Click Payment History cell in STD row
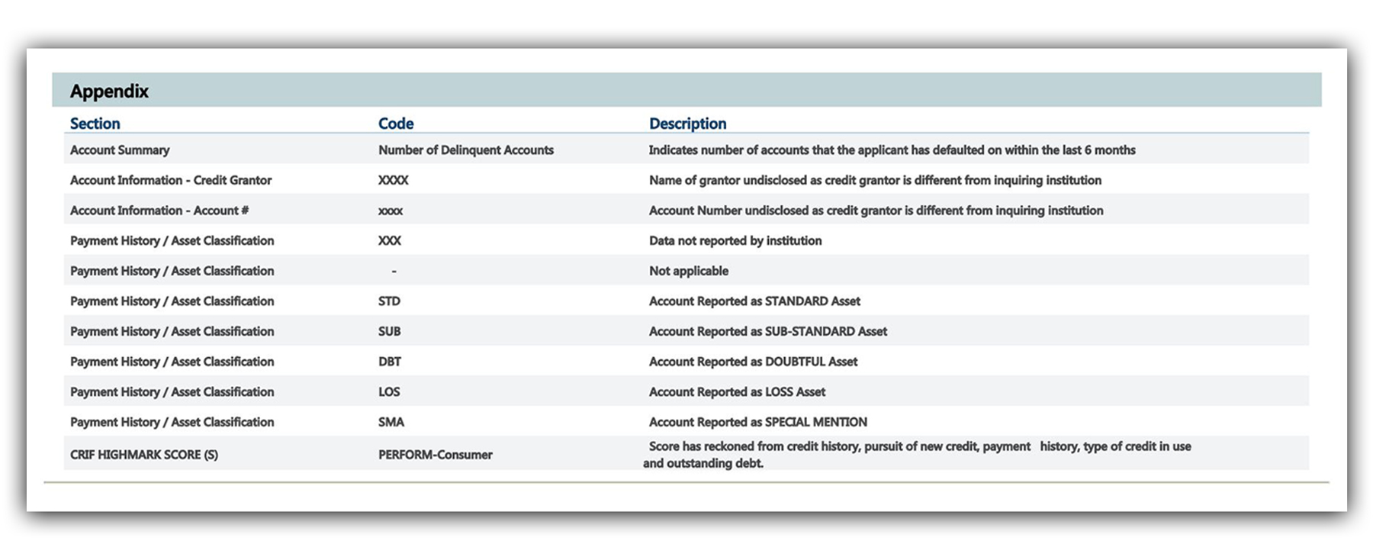The width and height of the screenshot is (1373, 560). tap(172, 301)
